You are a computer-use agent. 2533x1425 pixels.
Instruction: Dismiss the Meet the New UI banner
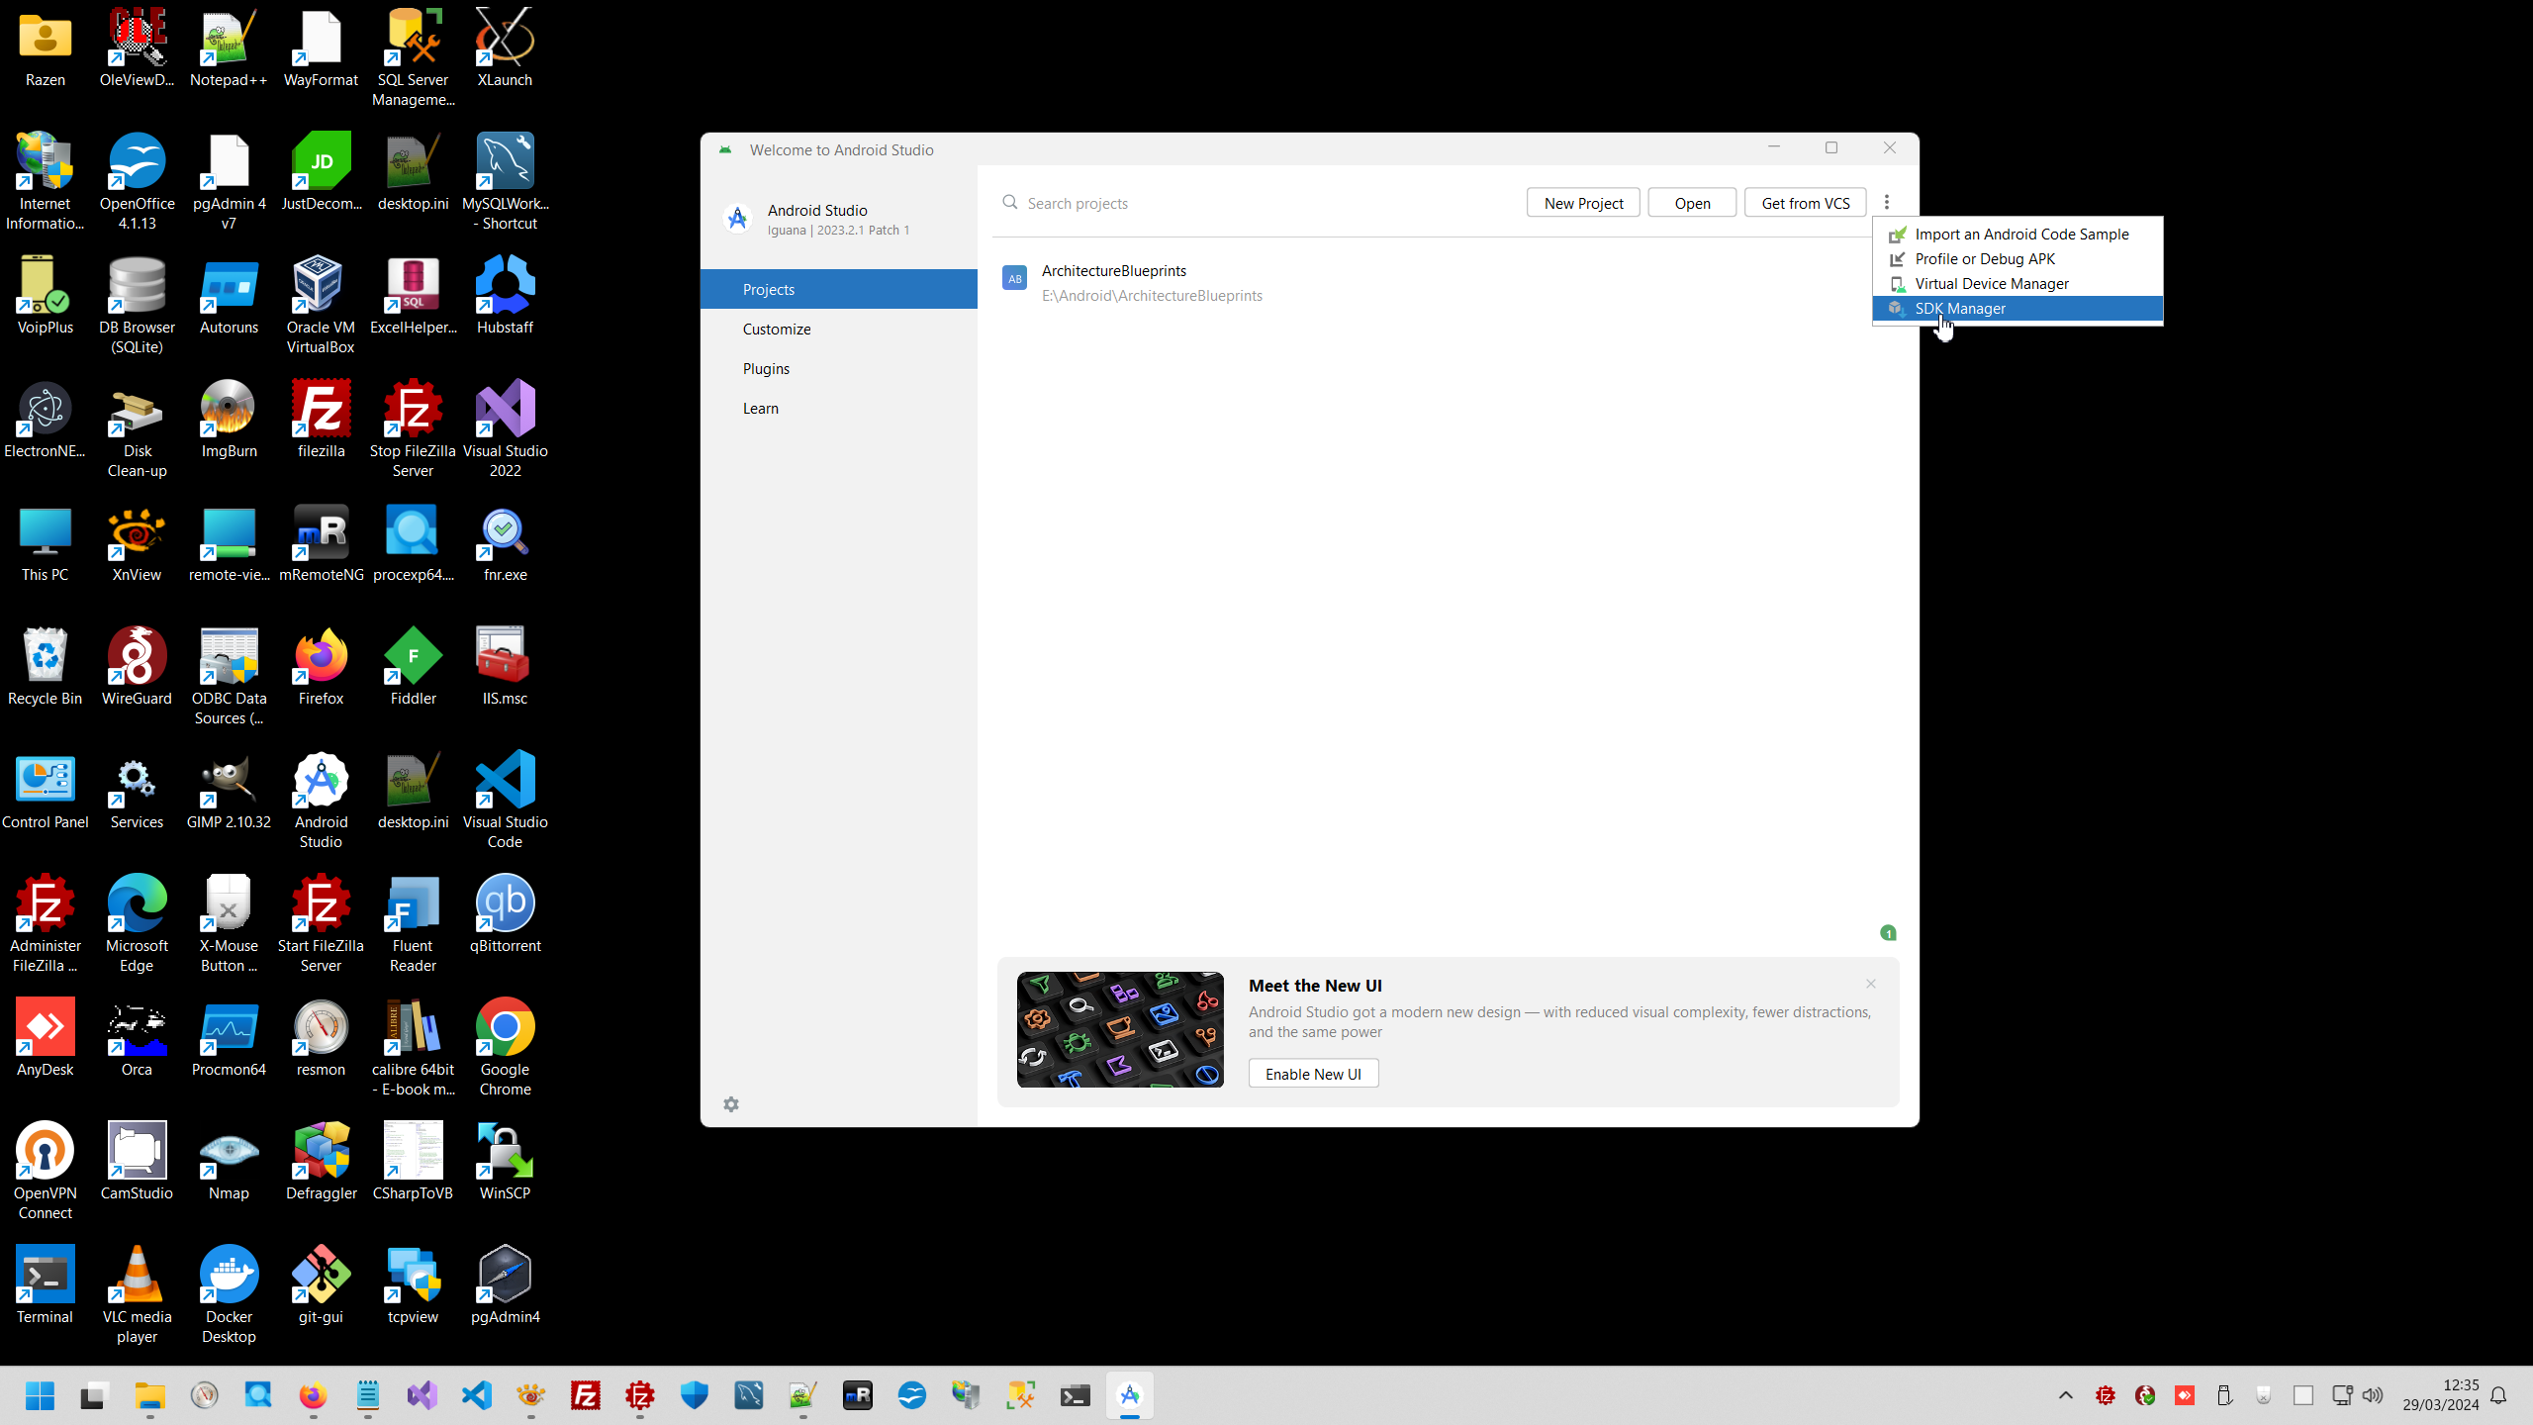(x=1870, y=984)
